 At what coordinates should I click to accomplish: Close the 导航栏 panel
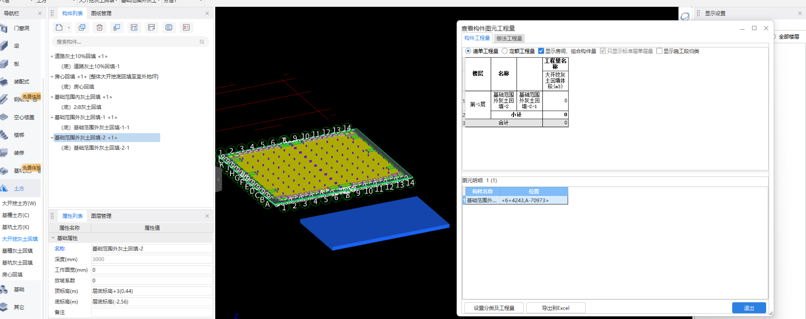click(x=40, y=13)
